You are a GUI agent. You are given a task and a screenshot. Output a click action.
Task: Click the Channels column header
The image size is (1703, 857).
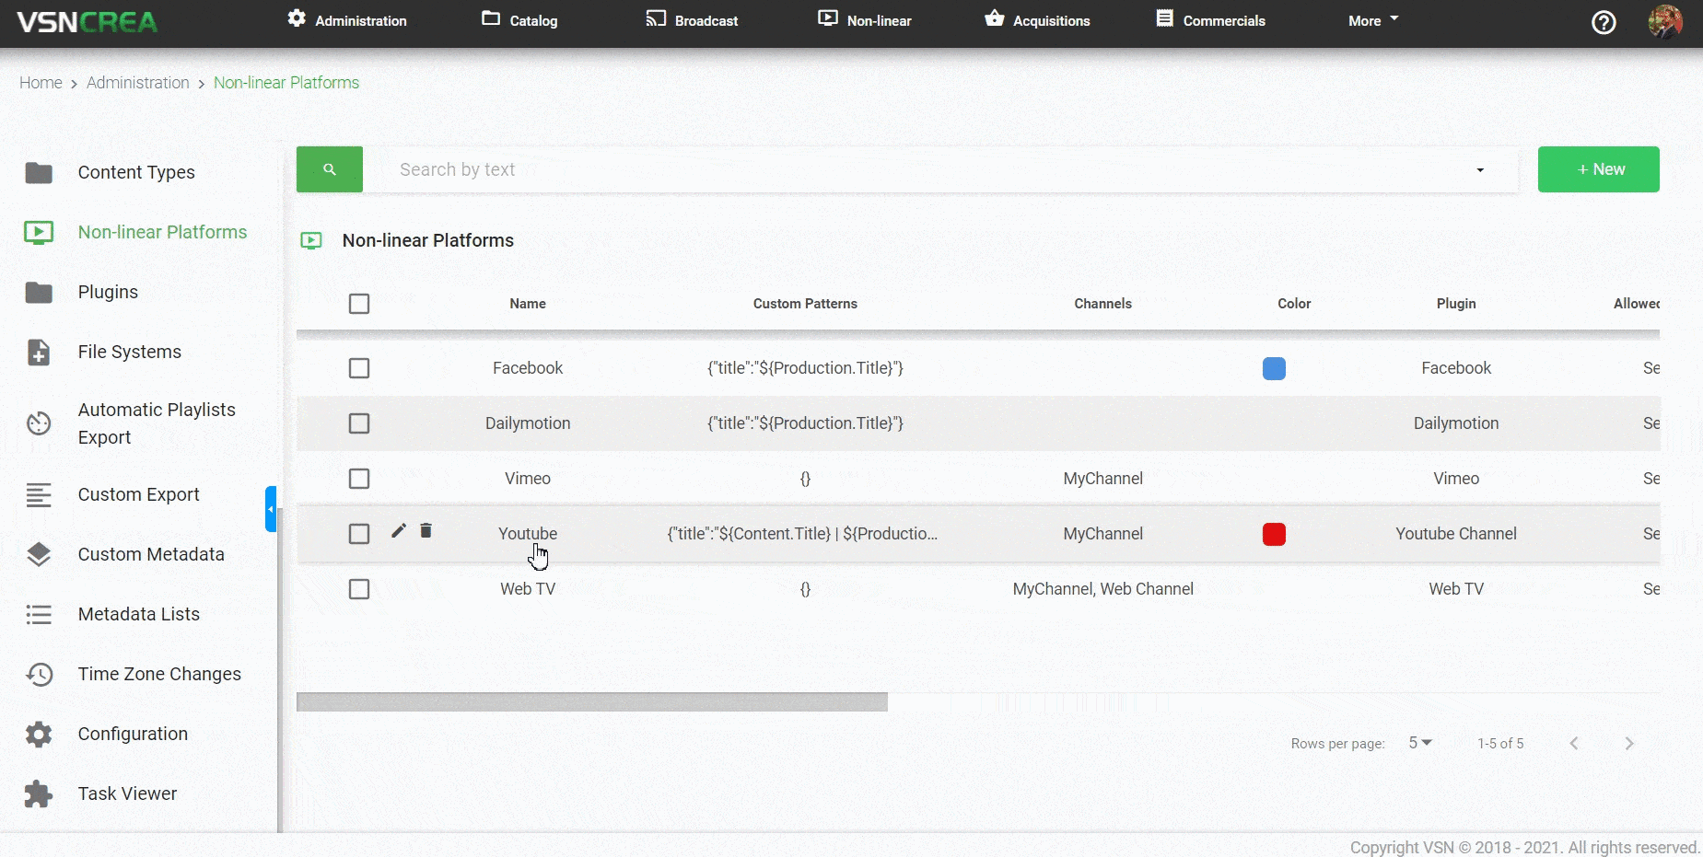1102,304
